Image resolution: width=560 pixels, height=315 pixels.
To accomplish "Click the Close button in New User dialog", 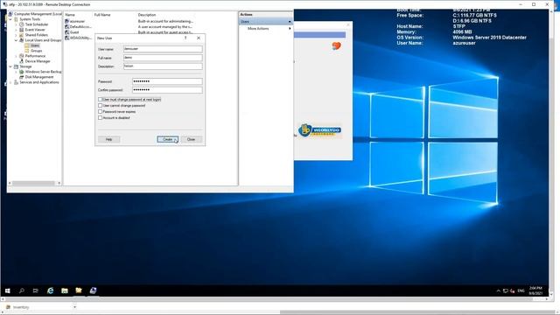I will click(x=191, y=139).
